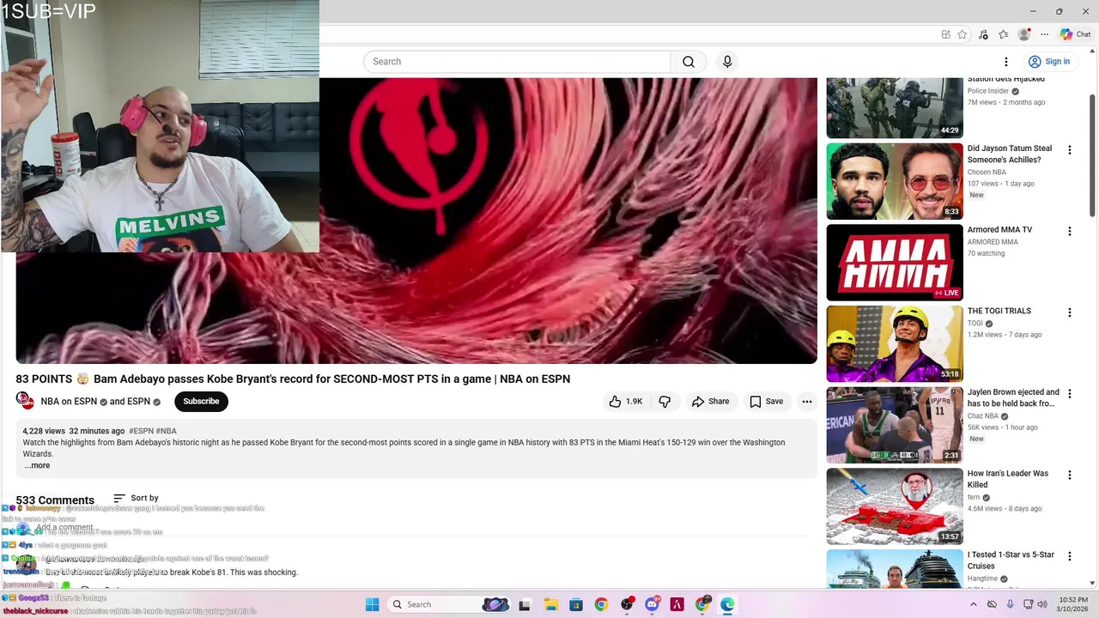The width and height of the screenshot is (1099, 618).
Task: Open Edge apps icon in address bar
Action: click(945, 34)
